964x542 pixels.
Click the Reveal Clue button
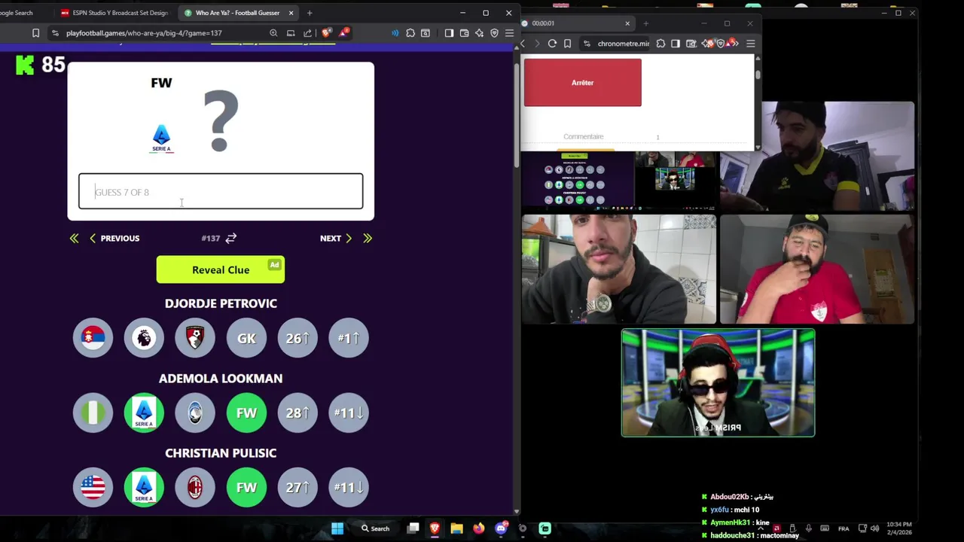[221, 269]
